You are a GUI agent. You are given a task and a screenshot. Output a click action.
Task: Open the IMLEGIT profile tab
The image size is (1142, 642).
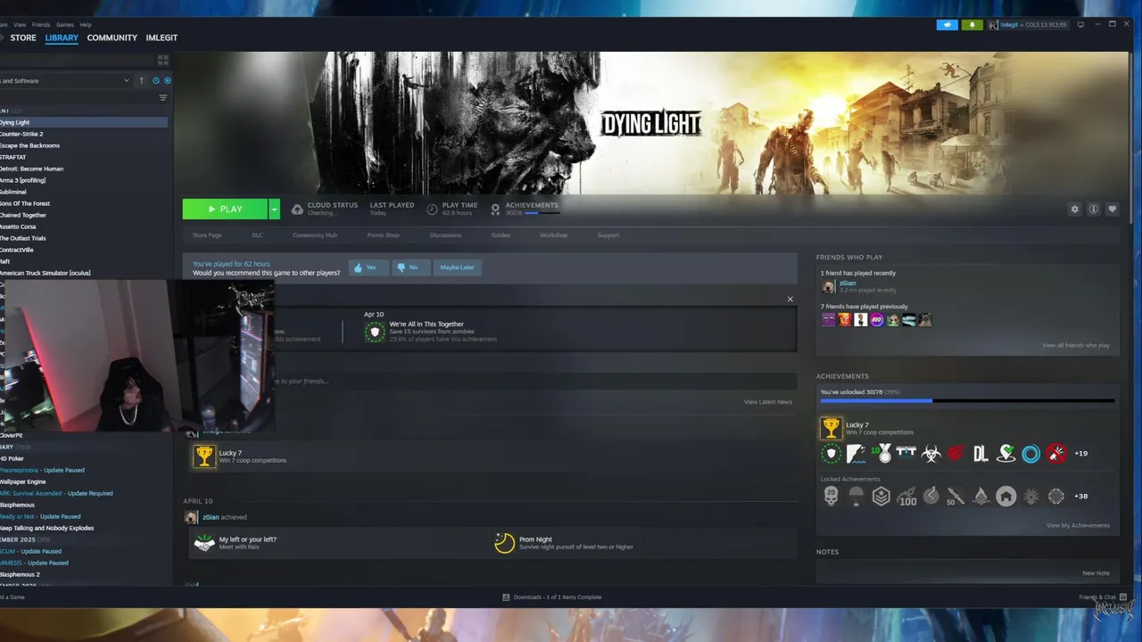pos(161,38)
